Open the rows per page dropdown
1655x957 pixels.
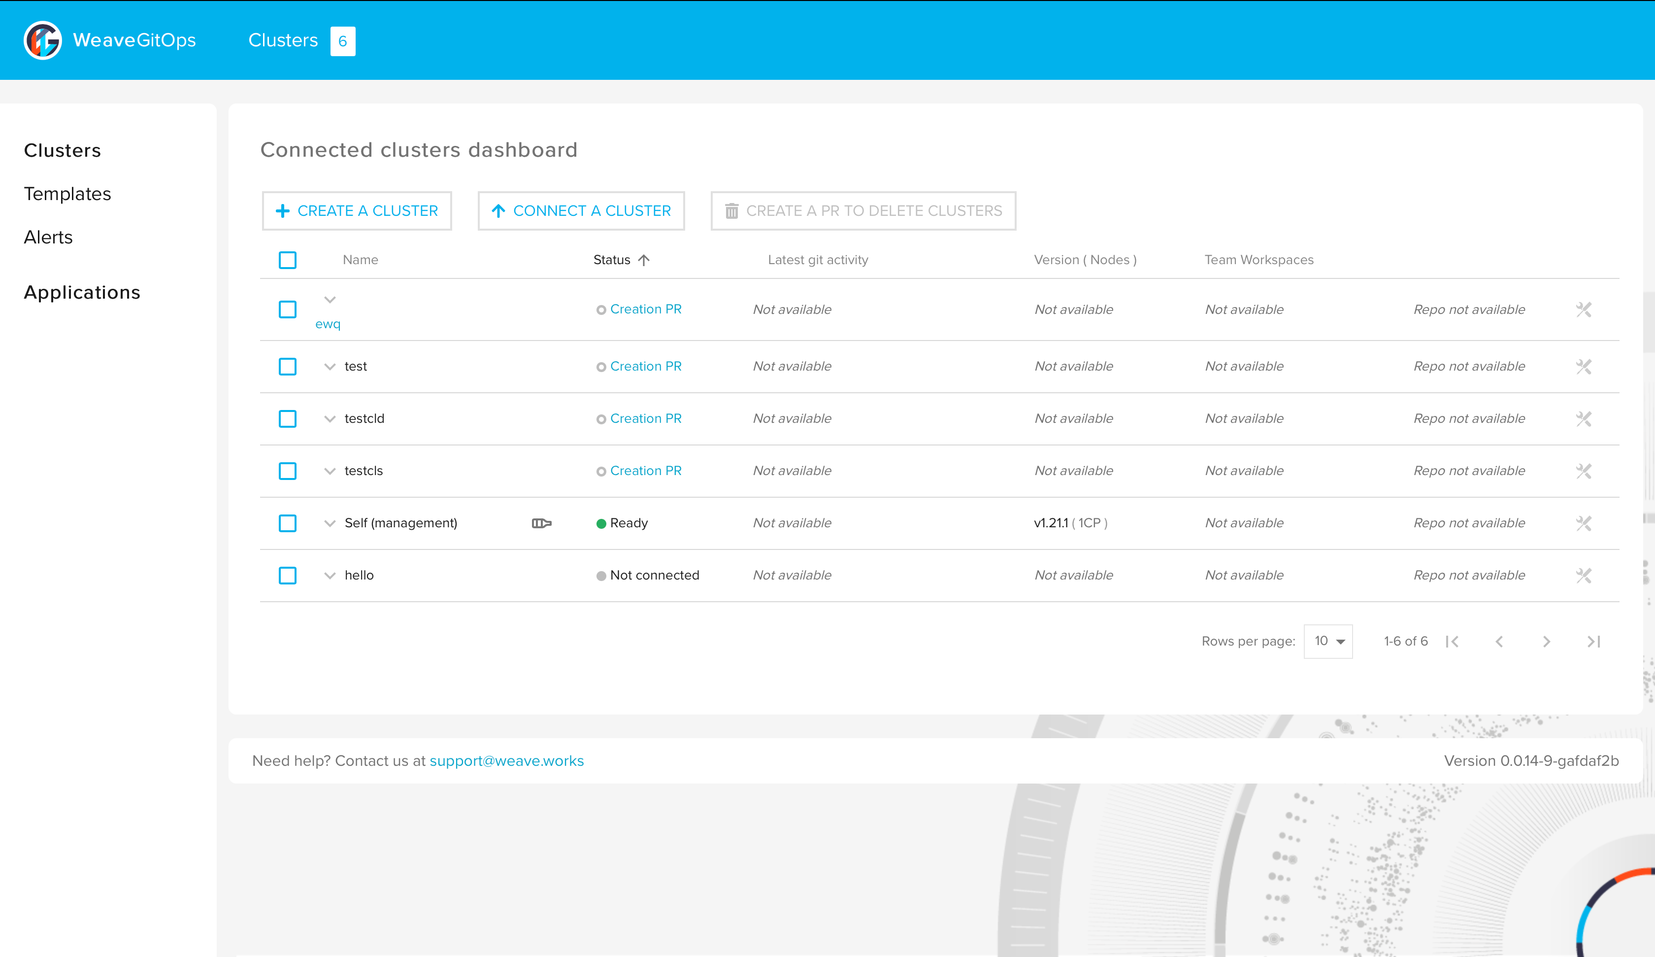[1328, 642]
